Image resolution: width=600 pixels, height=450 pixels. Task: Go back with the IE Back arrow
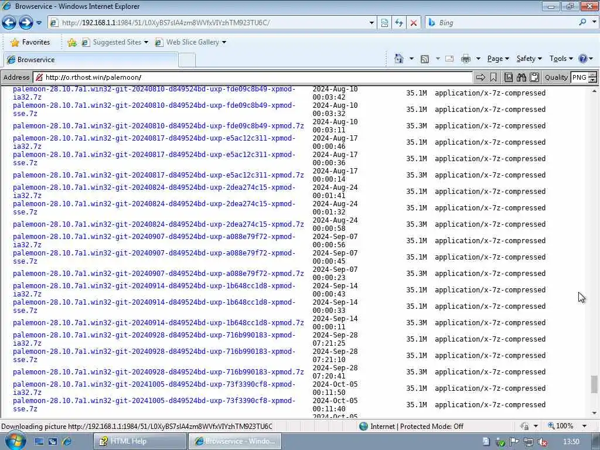9,23
